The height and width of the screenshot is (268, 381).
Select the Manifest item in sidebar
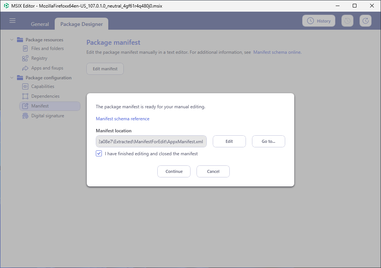50,106
